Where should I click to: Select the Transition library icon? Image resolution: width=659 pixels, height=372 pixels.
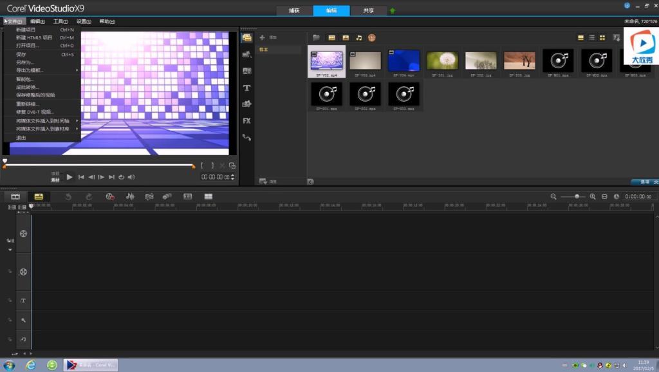click(246, 71)
